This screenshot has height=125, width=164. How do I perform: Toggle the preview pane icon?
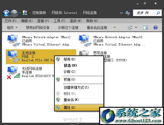click(x=145, y=28)
